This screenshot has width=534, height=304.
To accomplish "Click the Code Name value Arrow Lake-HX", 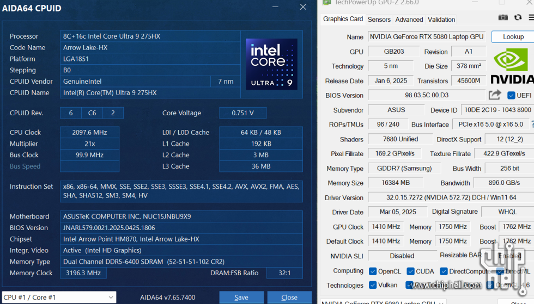I will point(150,48).
